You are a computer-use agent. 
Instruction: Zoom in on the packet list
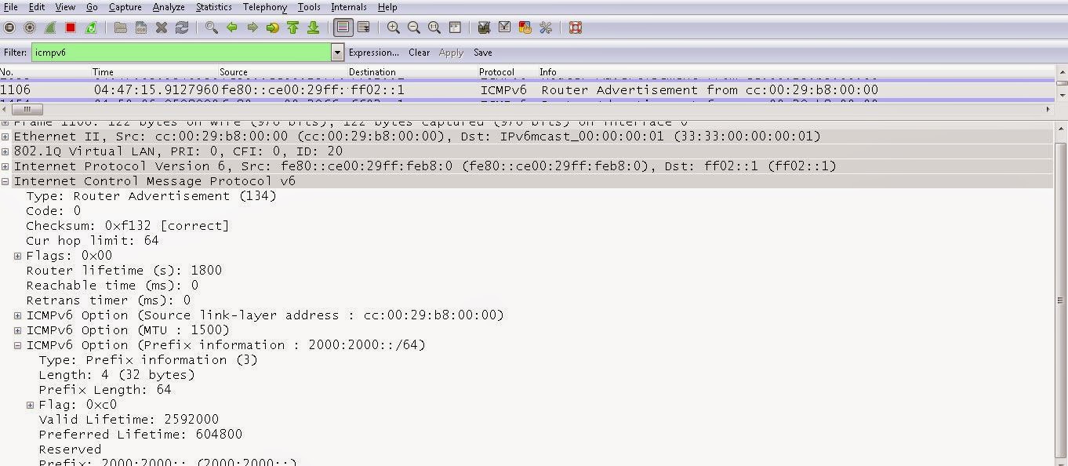(392, 27)
